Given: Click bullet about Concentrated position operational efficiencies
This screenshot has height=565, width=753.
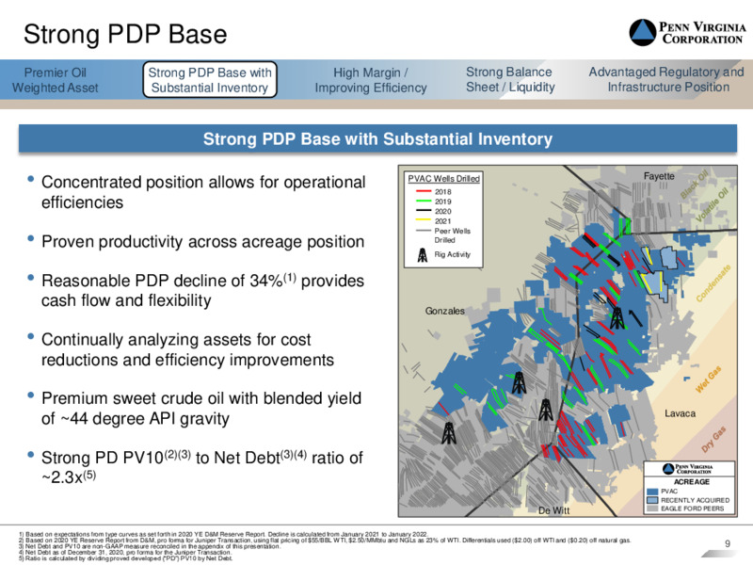Looking at the screenshot, I should pos(203,192).
